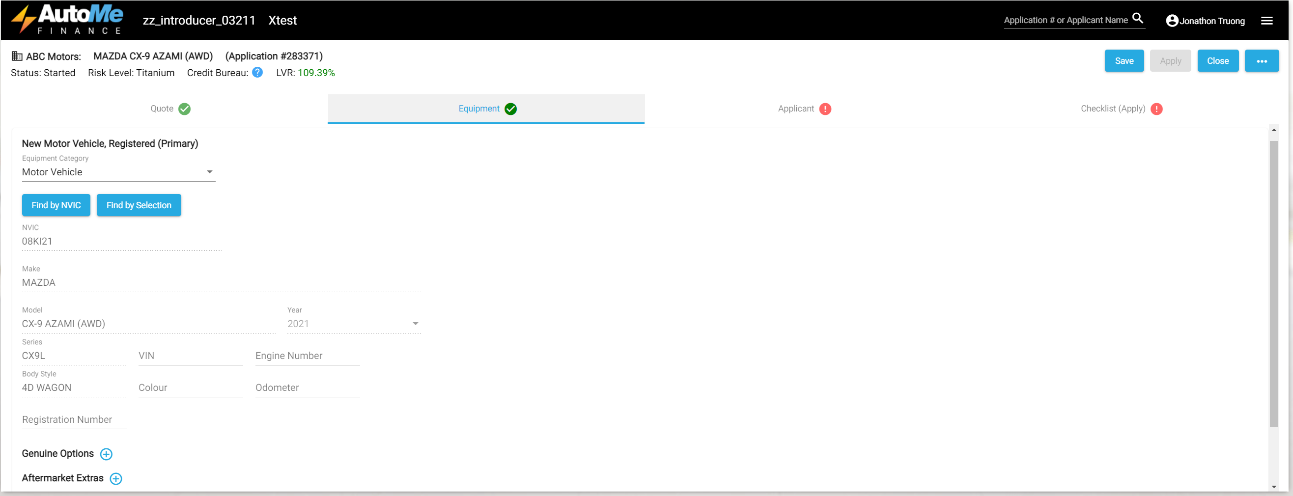
Task: Click the Close button
Action: 1217,61
